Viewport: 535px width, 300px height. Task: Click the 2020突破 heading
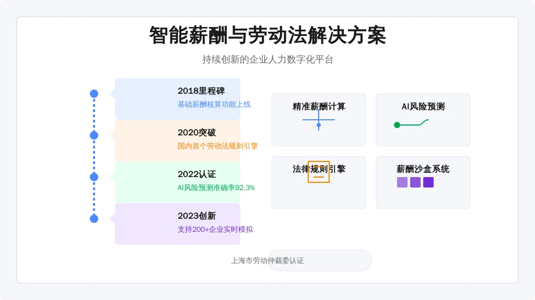coord(197,132)
